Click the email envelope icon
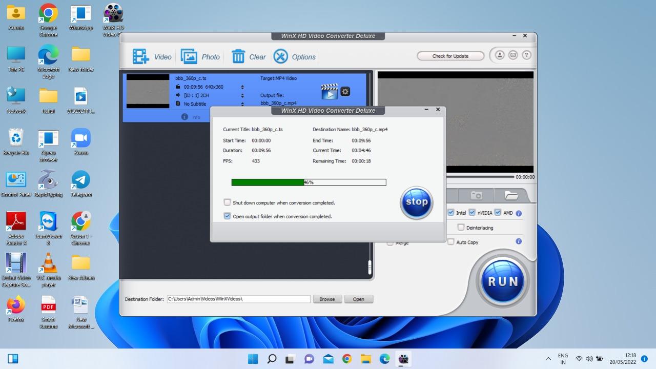656x369 pixels. tap(513, 55)
